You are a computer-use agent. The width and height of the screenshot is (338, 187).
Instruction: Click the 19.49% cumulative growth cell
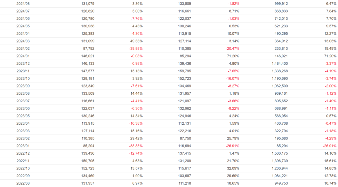click(x=329, y=48)
